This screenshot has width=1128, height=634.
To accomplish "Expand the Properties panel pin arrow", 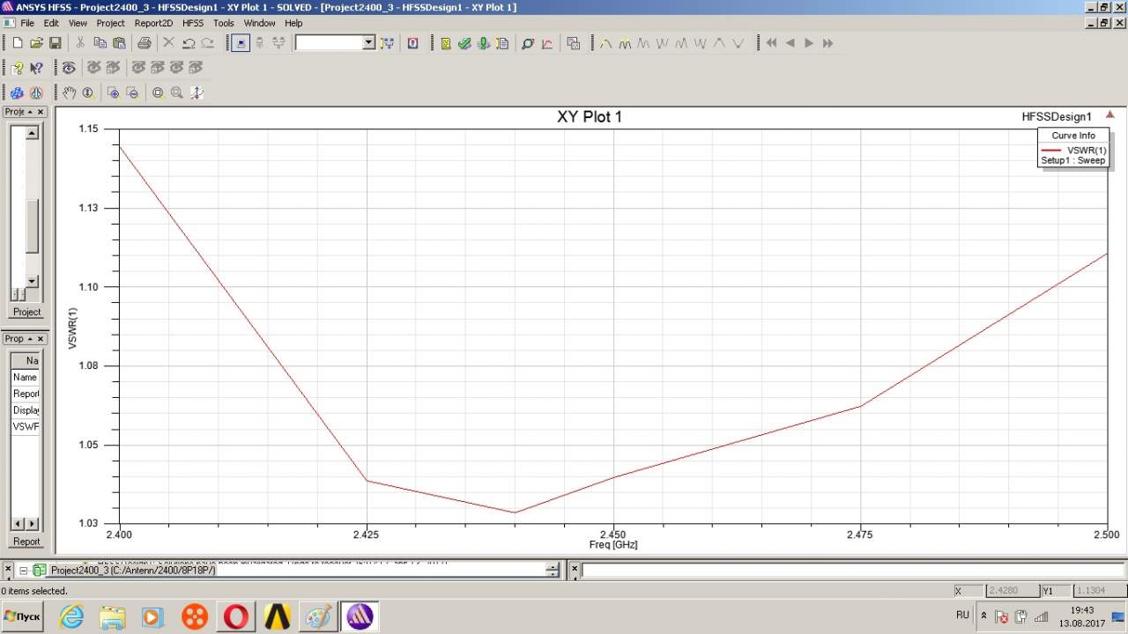I will [30, 339].
